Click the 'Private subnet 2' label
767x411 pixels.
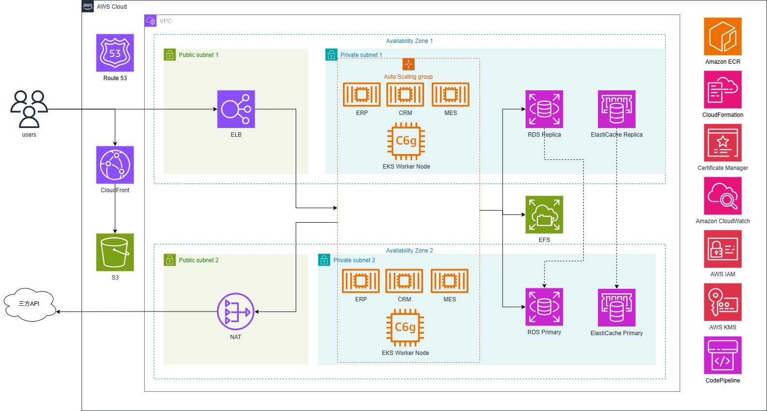click(354, 260)
